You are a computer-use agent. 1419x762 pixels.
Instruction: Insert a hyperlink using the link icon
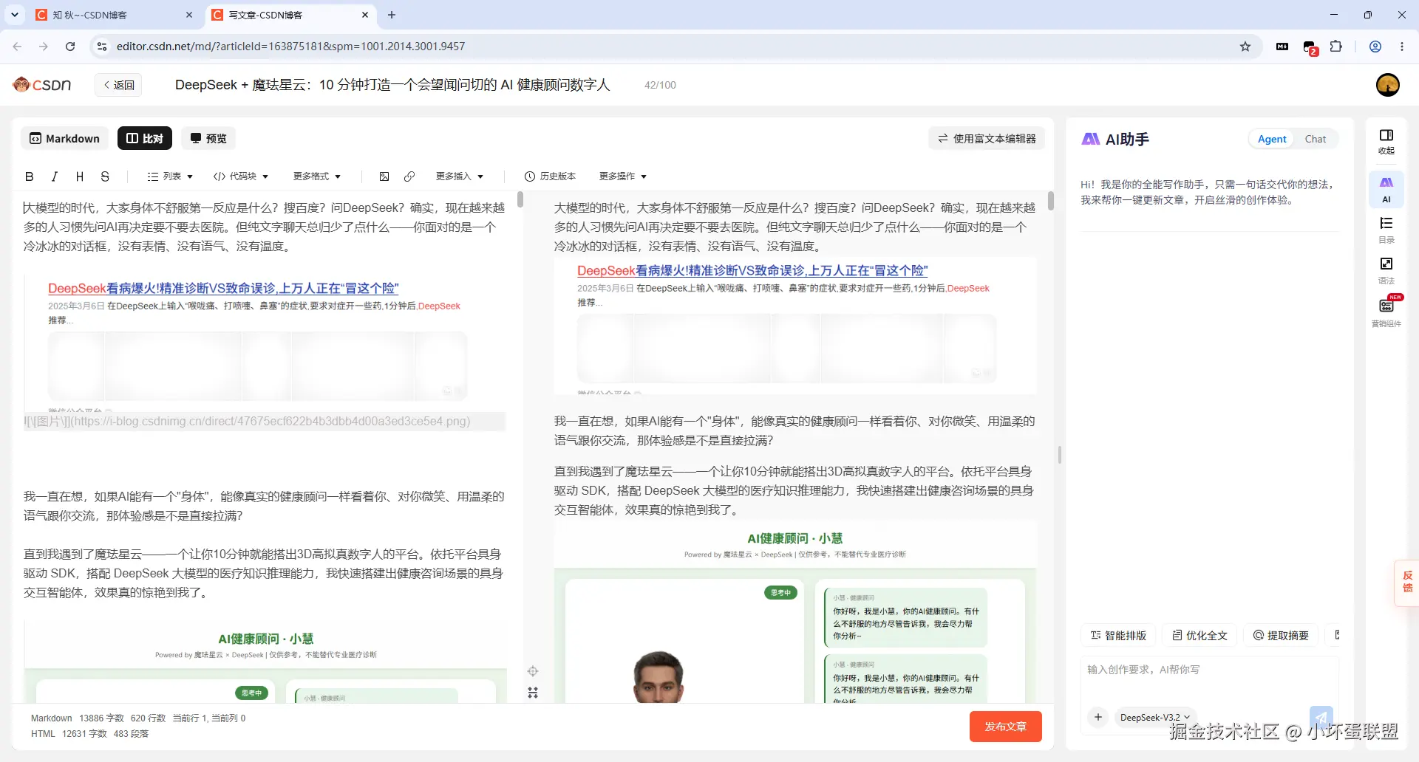click(x=409, y=176)
